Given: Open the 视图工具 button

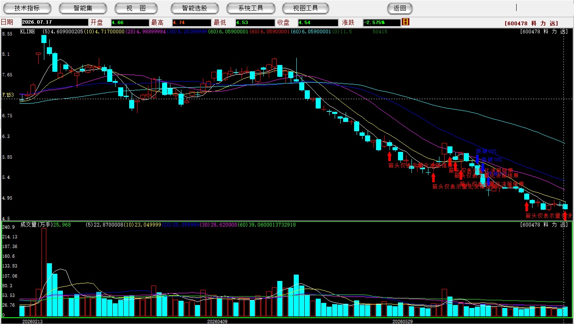Looking at the screenshot, I should [306, 8].
